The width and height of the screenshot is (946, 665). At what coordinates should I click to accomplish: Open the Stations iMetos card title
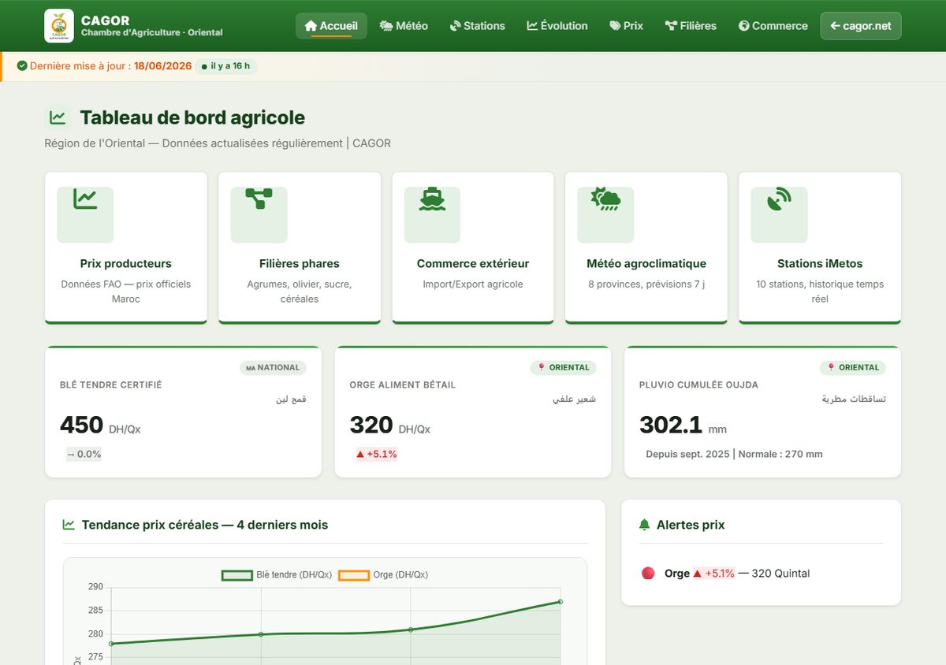(820, 264)
